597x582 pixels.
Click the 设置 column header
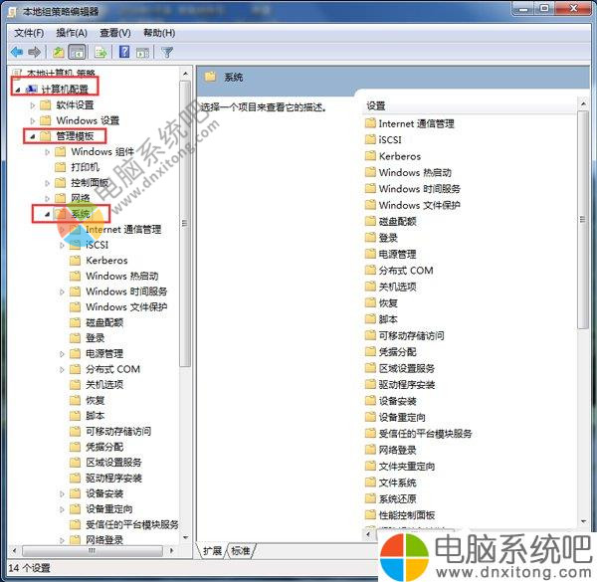376,105
